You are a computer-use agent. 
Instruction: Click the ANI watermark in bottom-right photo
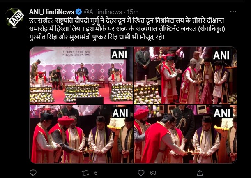(223, 113)
